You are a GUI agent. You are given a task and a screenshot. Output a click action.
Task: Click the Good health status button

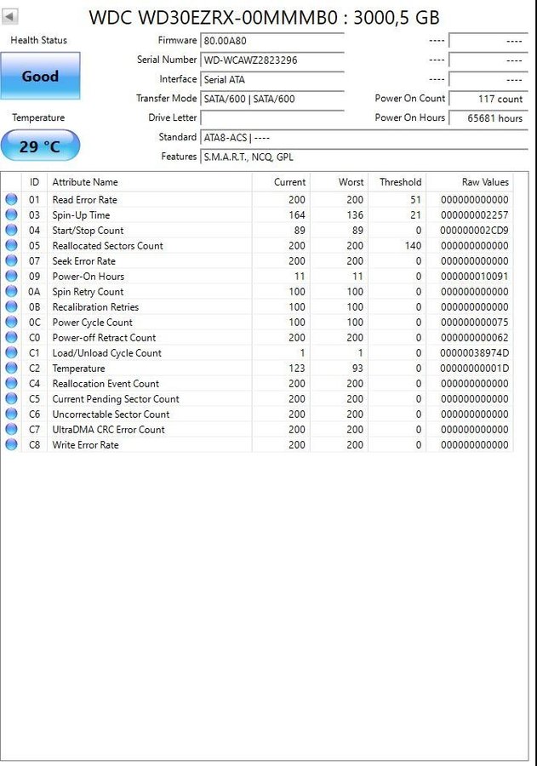click(40, 77)
